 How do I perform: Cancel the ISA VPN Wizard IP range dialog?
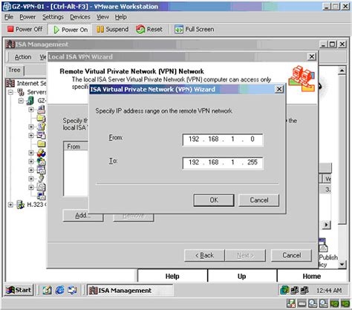pyautogui.click(x=259, y=200)
